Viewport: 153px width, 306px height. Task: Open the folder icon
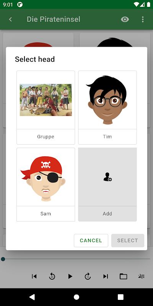[x=123, y=276]
